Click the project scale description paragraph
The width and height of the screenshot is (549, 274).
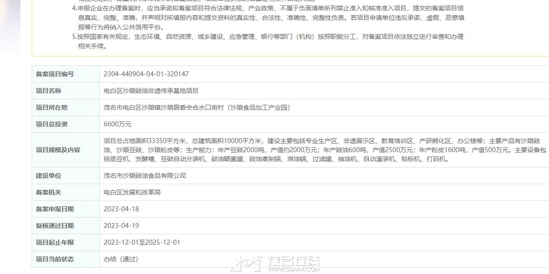coord(325,150)
